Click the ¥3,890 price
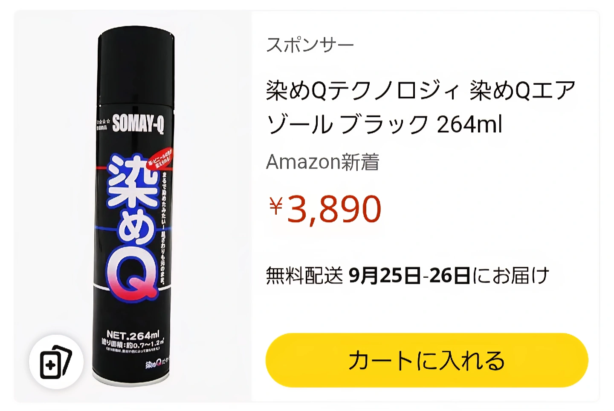 pyautogui.click(x=325, y=209)
